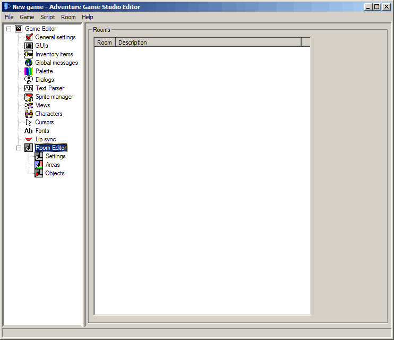Click the Room Editor node icon
This screenshot has height=340, width=394.
point(28,148)
